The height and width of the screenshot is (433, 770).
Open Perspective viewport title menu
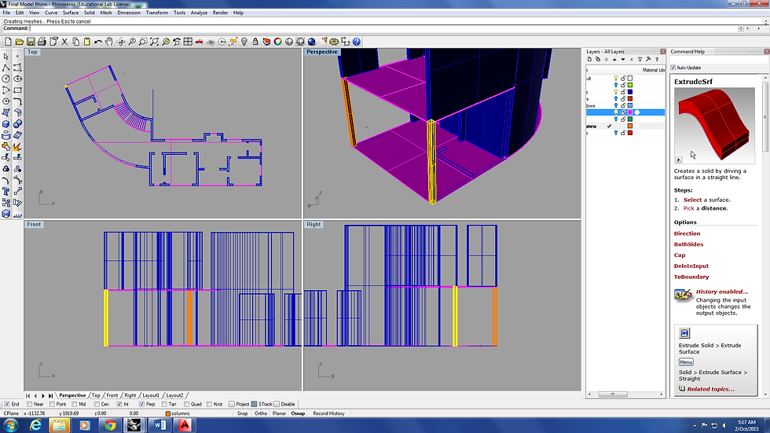pyautogui.click(x=322, y=52)
